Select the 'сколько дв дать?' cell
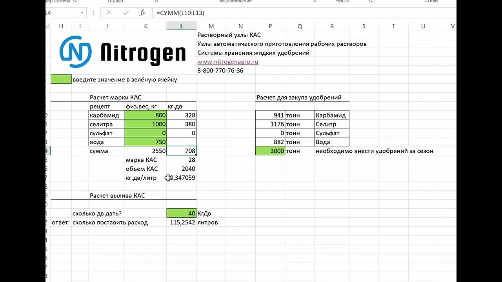This screenshot has height=282, width=502. 97,213
